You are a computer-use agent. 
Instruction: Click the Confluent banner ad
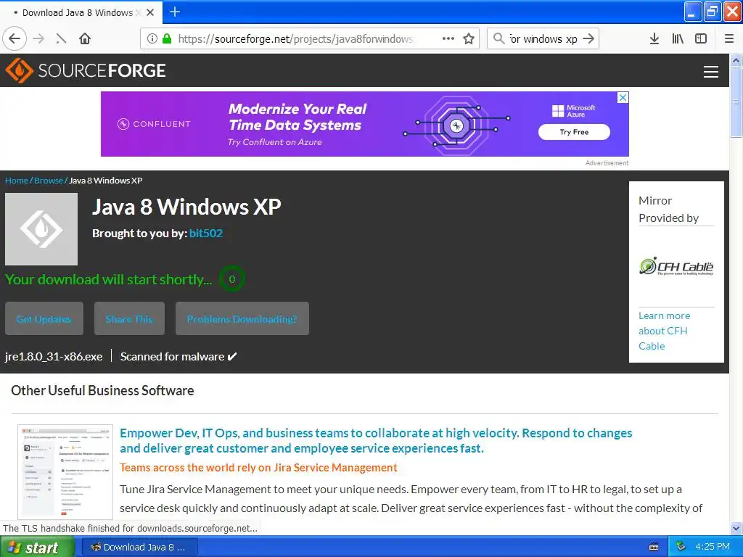tap(364, 124)
